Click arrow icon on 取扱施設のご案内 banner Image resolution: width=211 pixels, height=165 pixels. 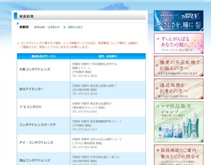[x=157, y=150]
